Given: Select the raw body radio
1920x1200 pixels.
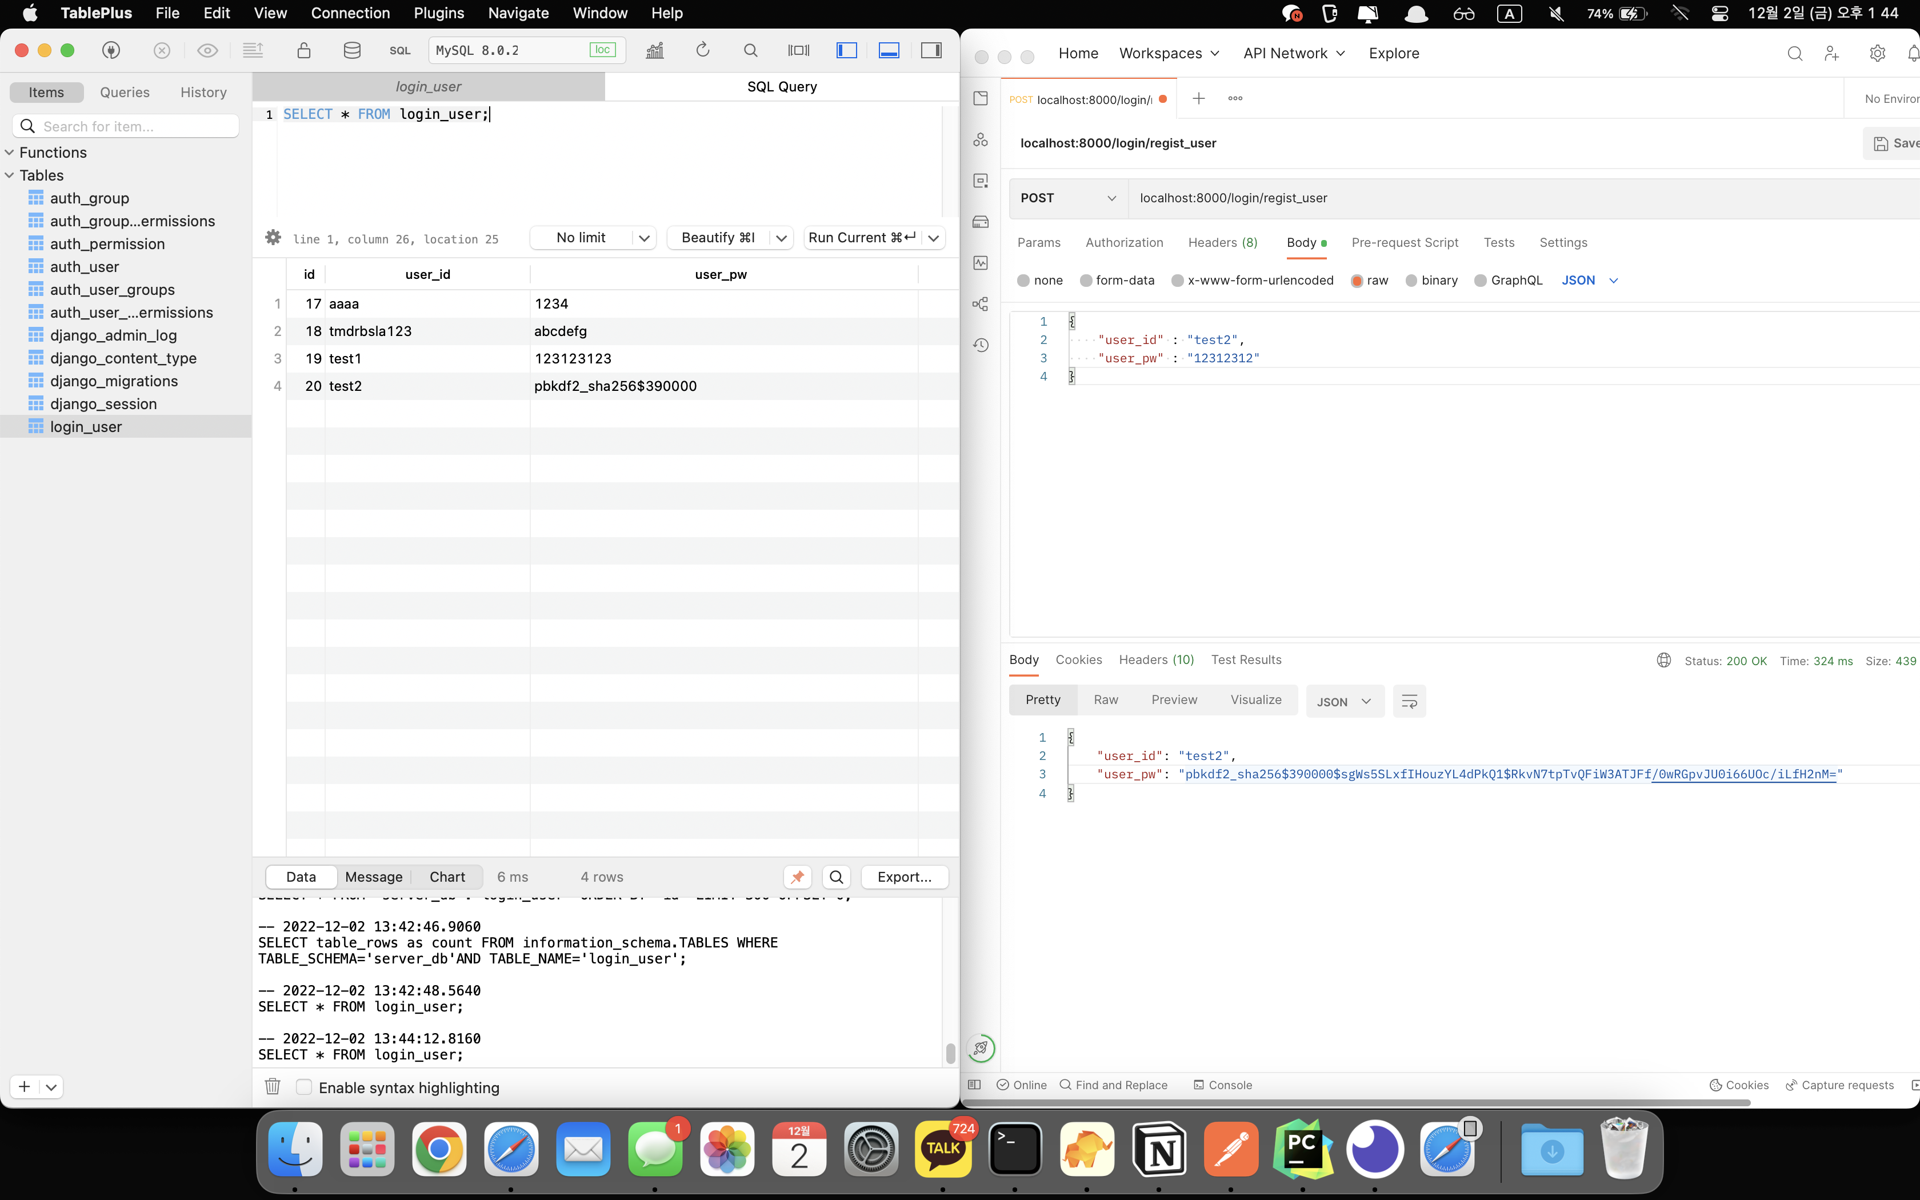Looking at the screenshot, I should point(1357,280).
